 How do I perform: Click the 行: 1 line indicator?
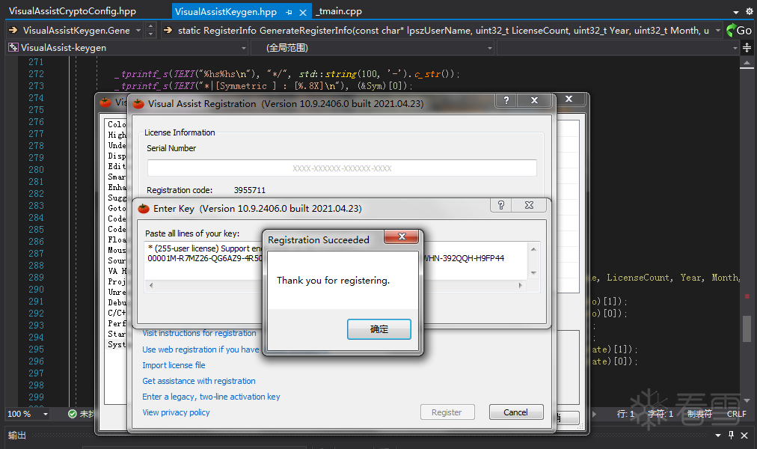[x=625, y=414]
